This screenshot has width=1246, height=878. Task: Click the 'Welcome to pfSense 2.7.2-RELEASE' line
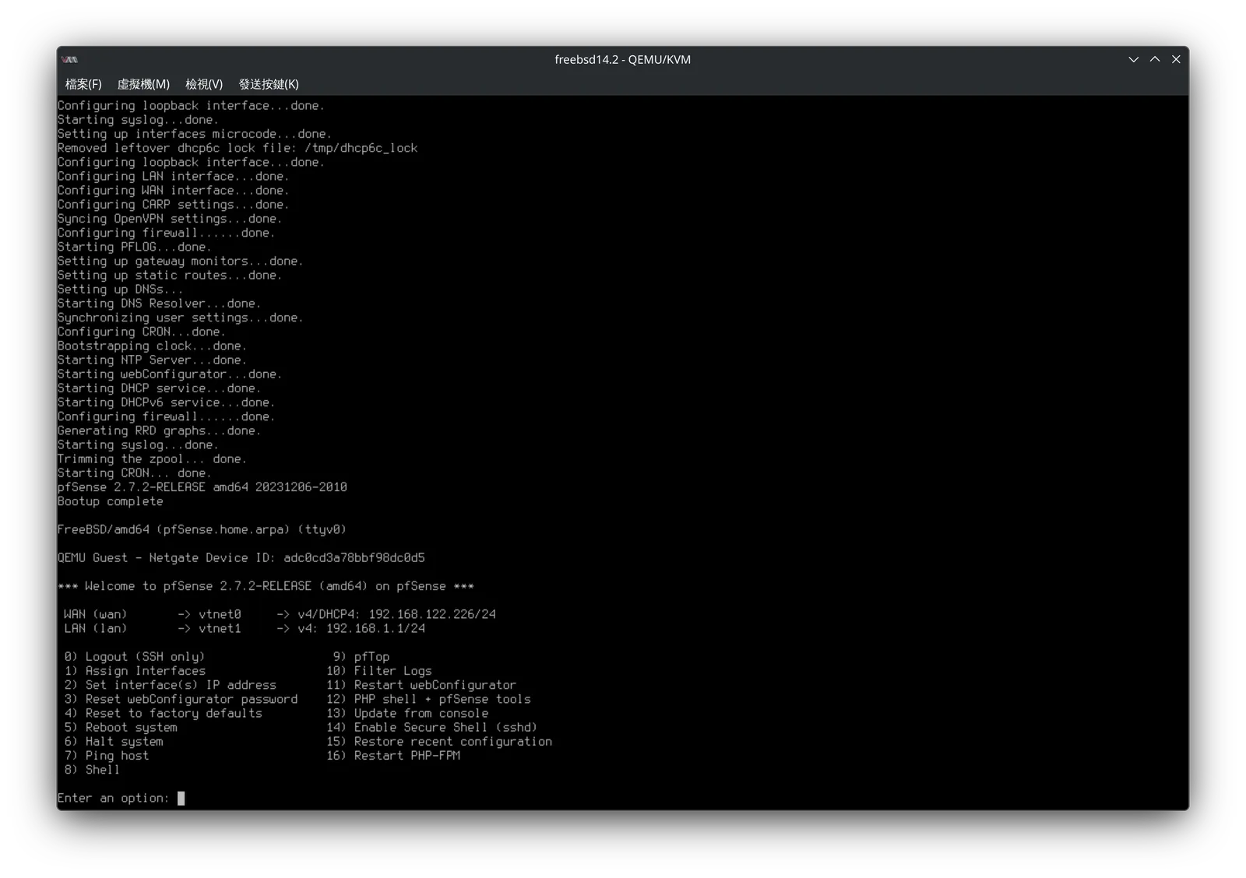(x=266, y=586)
